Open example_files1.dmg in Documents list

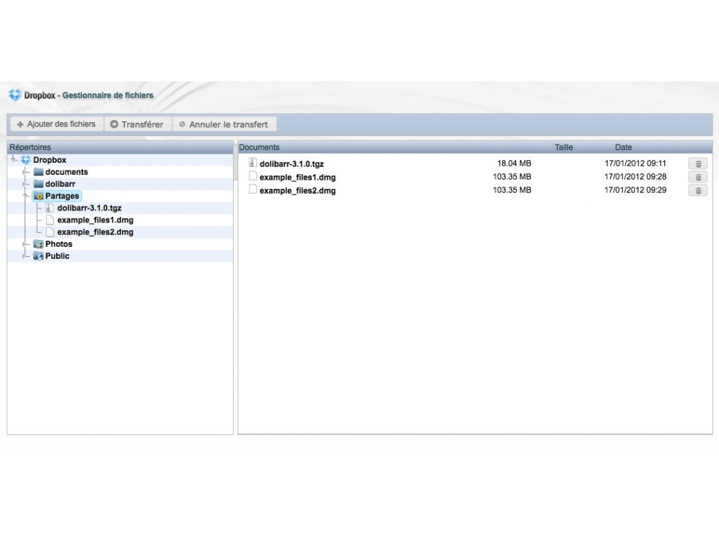(x=298, y=178)
